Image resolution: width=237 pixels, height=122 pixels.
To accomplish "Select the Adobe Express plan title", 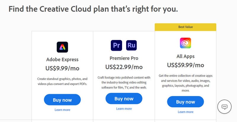I will tap(62, 59).
